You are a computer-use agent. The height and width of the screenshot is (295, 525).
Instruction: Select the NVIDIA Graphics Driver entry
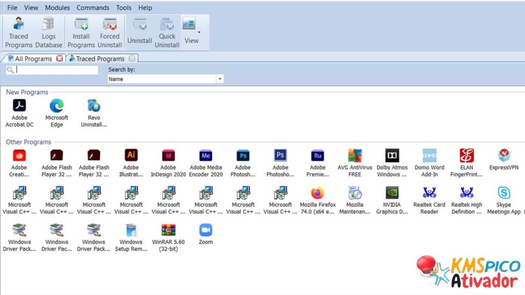point(392,200)
